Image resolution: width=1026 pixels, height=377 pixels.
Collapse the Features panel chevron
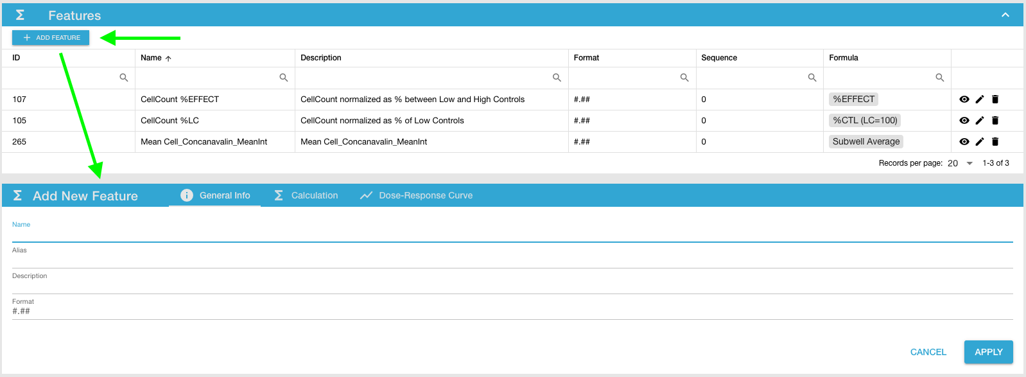tap(1005, 15)
